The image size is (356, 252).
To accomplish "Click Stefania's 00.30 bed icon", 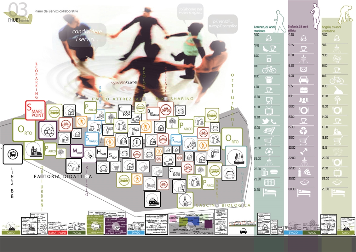I will point(304,193).
